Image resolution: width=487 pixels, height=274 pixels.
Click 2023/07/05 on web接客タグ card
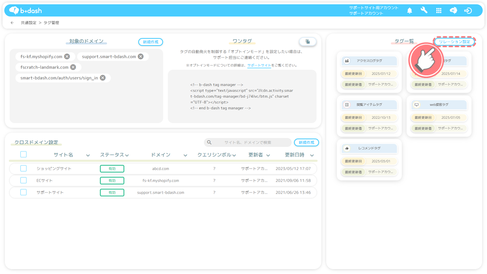click(450, 118)
